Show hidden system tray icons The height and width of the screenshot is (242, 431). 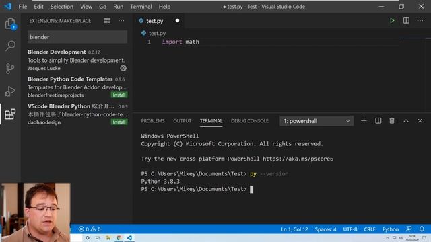[x=387, y=237]
